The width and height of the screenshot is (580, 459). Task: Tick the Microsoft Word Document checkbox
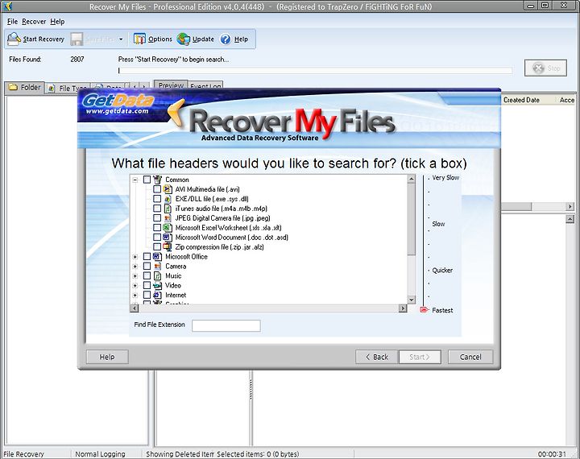coord(157,238)
